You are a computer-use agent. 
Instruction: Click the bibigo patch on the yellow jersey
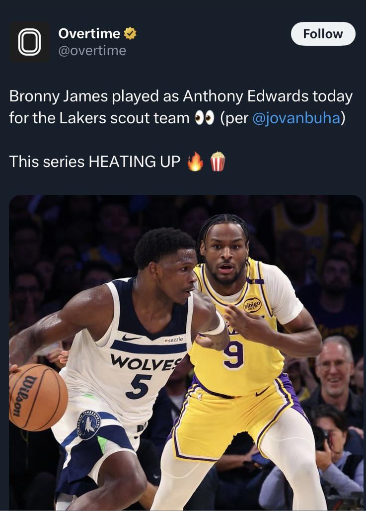click(252, 305)
